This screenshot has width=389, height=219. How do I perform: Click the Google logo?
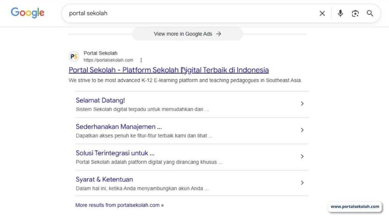tap(27, 13)
